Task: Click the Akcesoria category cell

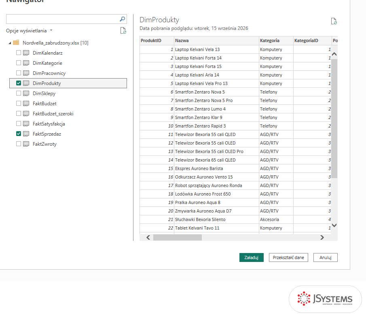Action: point(276,219)
